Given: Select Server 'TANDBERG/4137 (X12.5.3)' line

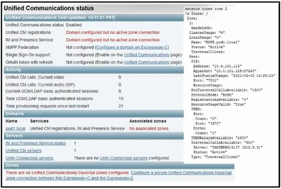Looking at the screenshot, I should 228,148.
